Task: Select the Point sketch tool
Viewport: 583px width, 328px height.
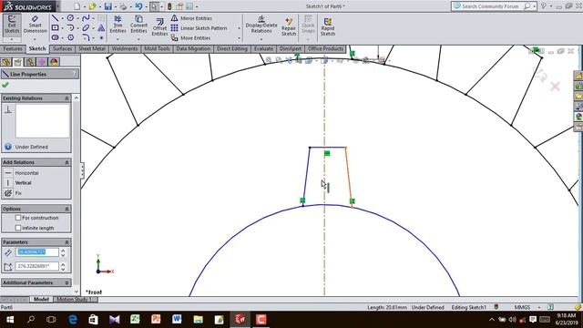Action: (x=101, y=37)
